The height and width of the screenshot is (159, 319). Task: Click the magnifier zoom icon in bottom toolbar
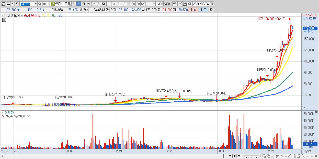[x=303, y=156]
